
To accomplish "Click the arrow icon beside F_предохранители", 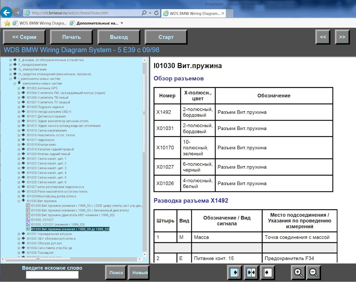I will (x=15, y=65).
